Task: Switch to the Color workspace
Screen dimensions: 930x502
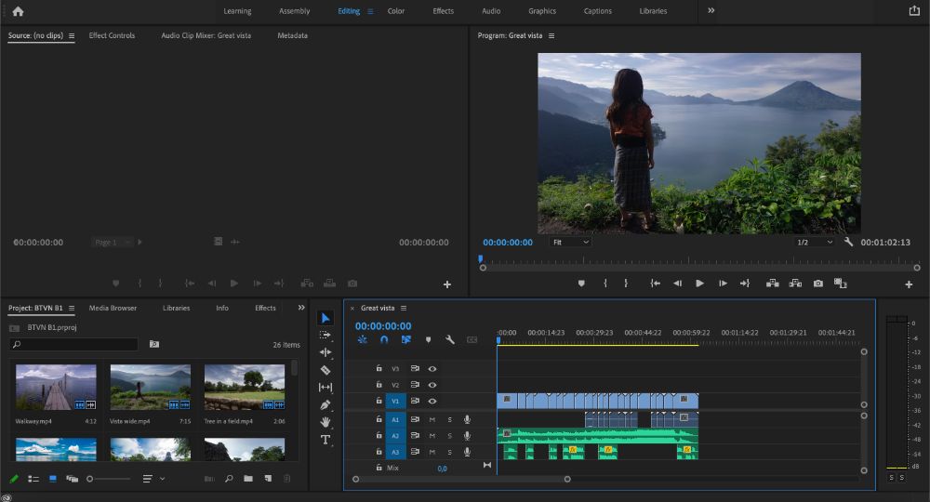Action: (395, 11)
